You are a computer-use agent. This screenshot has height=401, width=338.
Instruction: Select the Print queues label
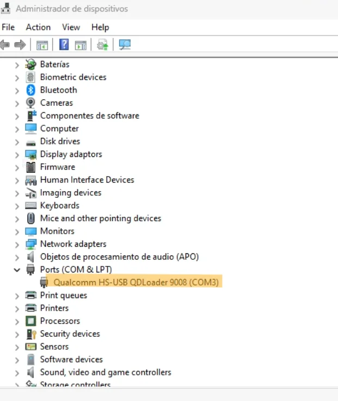(x=64, y=295)
